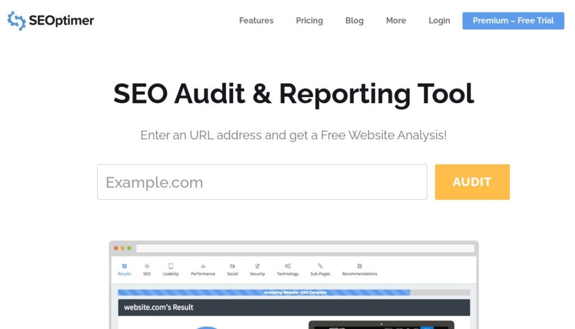Viewport: 575px width, 329px height.
Task: Click the red dot in preview browser
Action: click(x=116, y=248)
